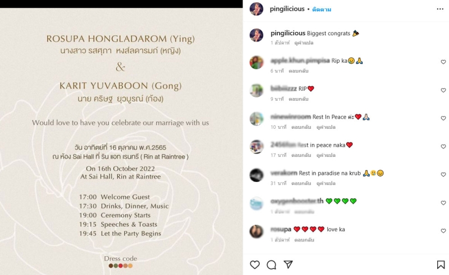This screenshot has height=275, width=449.
Task: Like the green hearts comment
Action: pos(443,203)
